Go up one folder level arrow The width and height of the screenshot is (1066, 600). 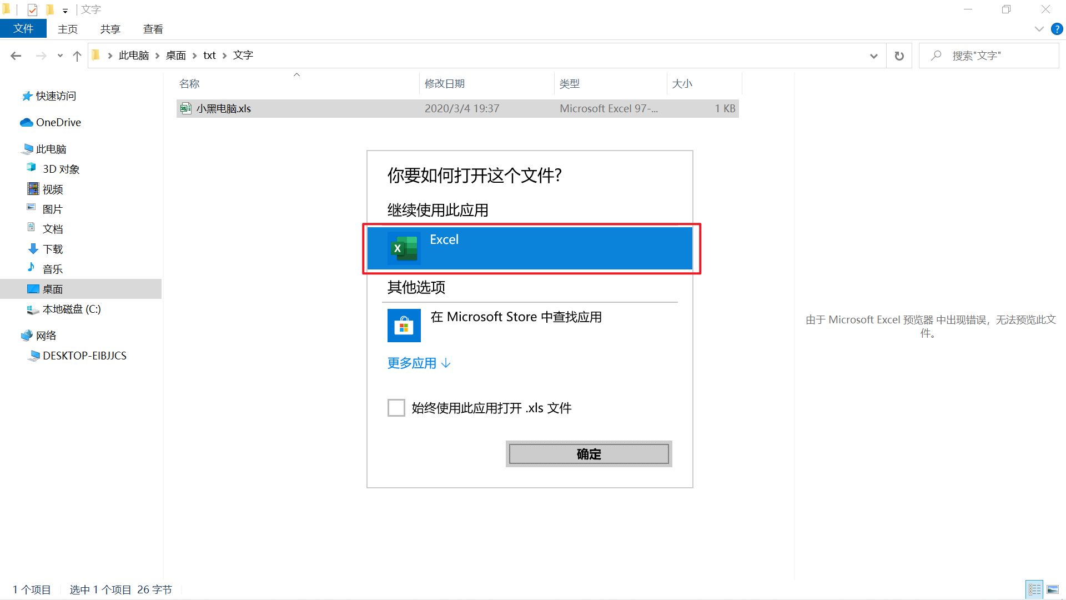(77, 56)
